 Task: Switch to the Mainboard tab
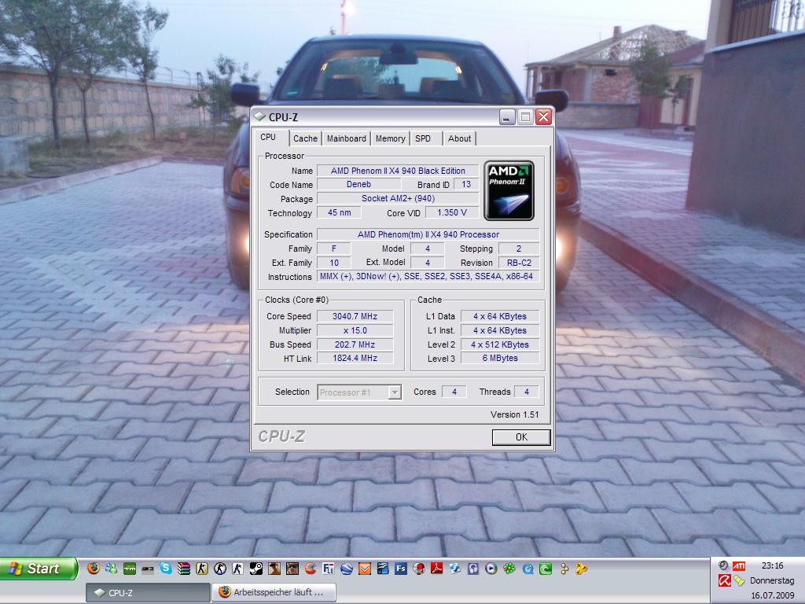[x=347, y=138]
